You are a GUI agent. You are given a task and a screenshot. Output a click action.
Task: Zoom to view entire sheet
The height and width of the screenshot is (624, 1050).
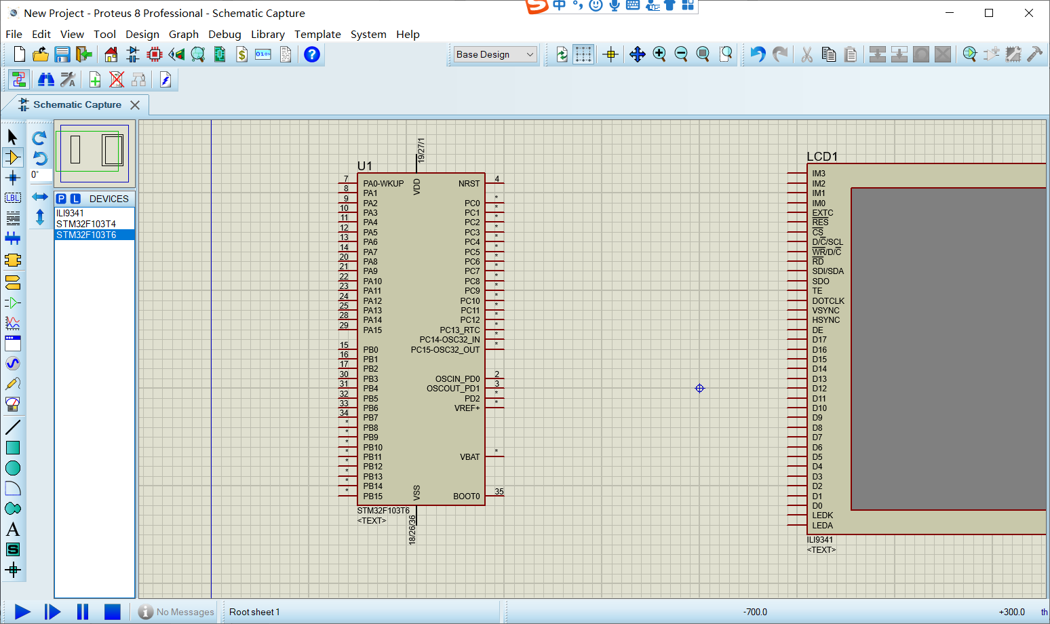pos(703,54)
